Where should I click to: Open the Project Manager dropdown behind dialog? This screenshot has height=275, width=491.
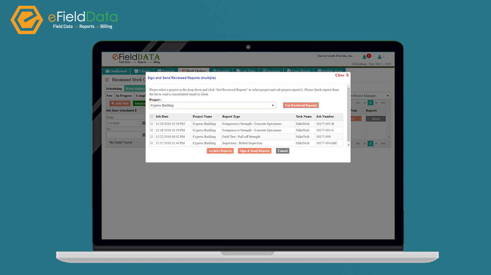click(370, 96)
